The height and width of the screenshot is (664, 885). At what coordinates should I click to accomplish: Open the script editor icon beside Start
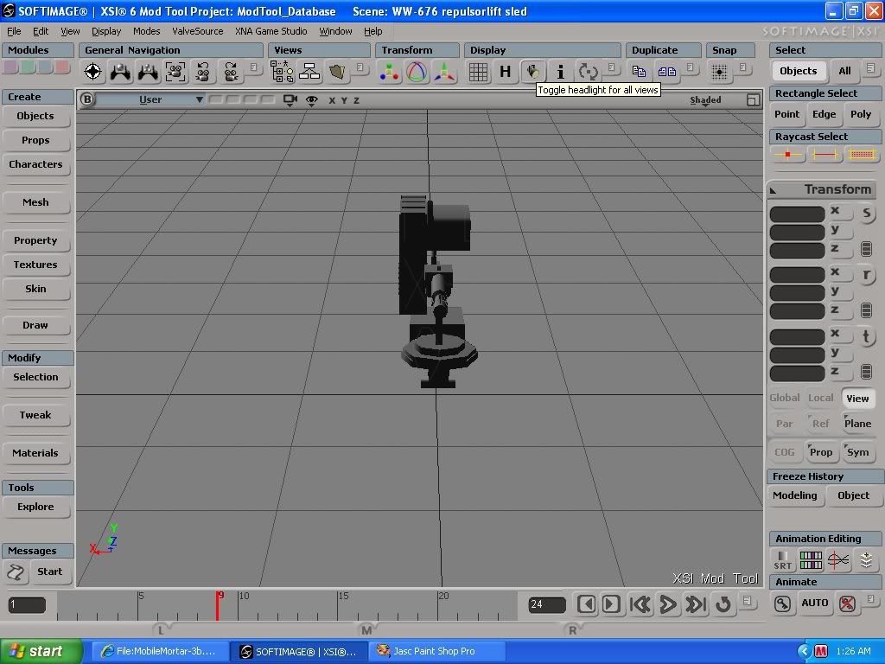pyautogui.click(x=16, y=572)
